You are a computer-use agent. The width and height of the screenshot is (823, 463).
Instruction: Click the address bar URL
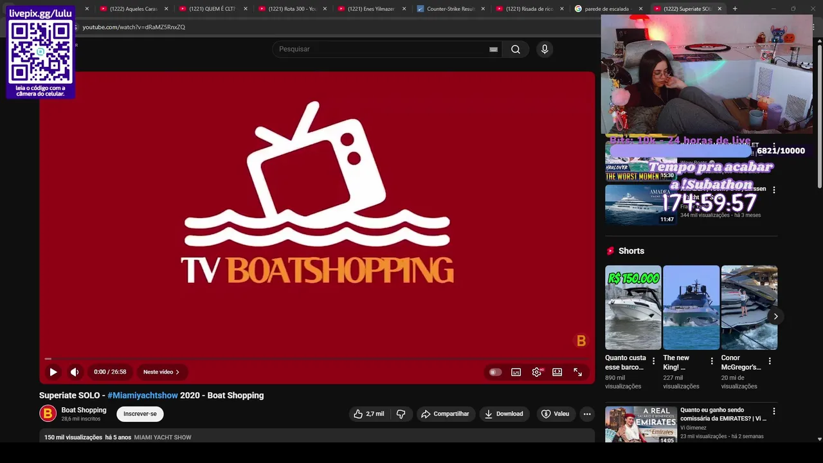[134, 27]
